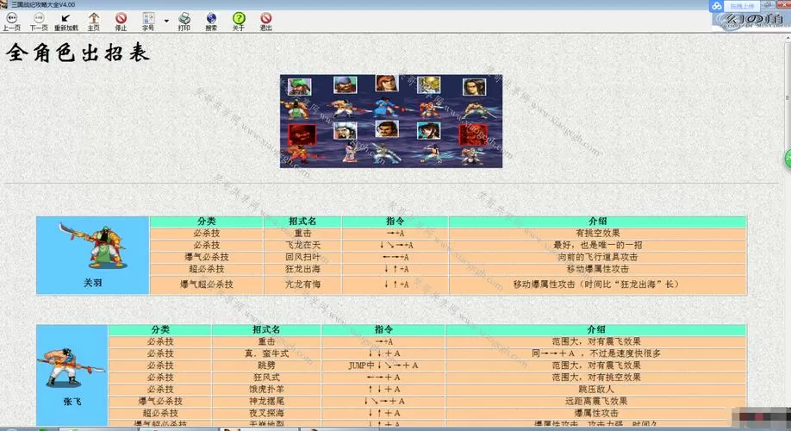
Task: Go to next page with 下一页
Action: coord(38,22)
